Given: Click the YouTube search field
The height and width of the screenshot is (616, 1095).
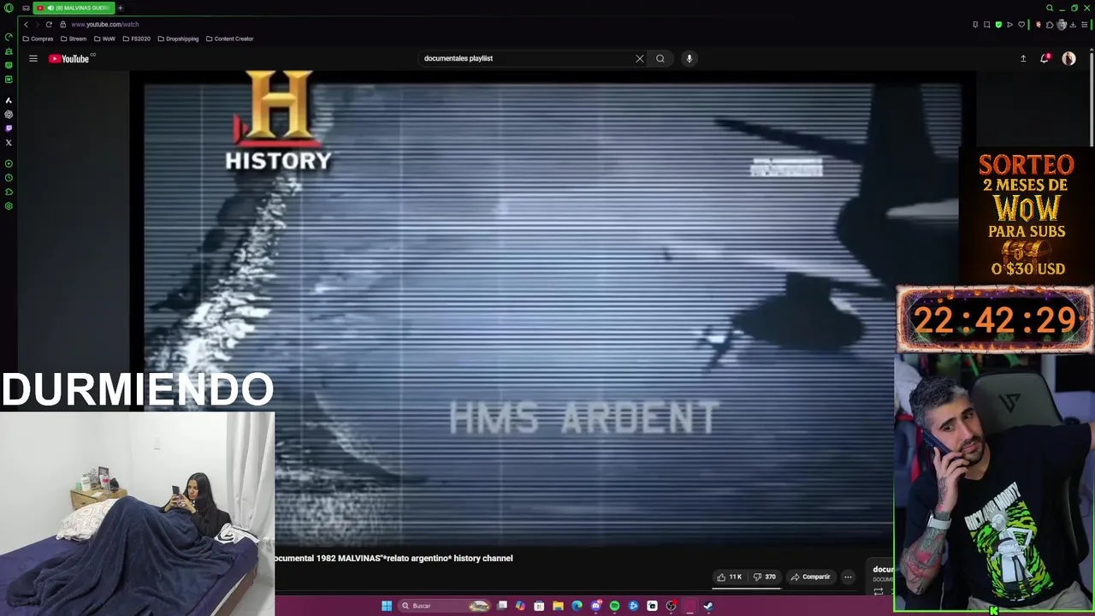Looking at the screenshot, I should pyautogui.click(x=526, y=58).
